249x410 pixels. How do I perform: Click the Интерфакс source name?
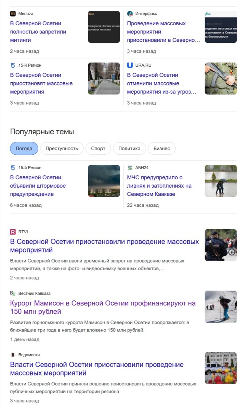point(146,14)
